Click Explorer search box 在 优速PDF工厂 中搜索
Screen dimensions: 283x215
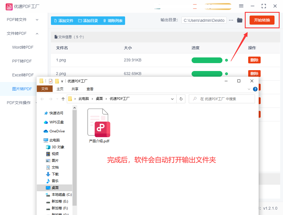click(222, 99)
